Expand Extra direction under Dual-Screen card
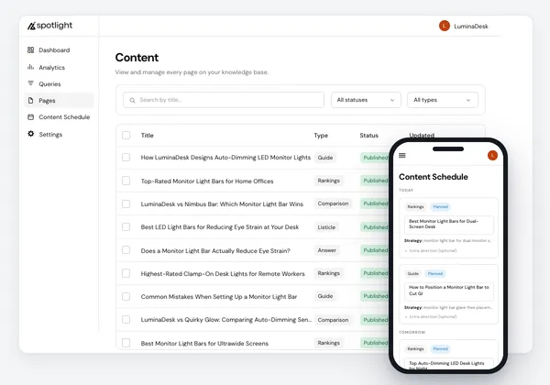This screenshot has width=550, height=385. (x=431, y=250)
